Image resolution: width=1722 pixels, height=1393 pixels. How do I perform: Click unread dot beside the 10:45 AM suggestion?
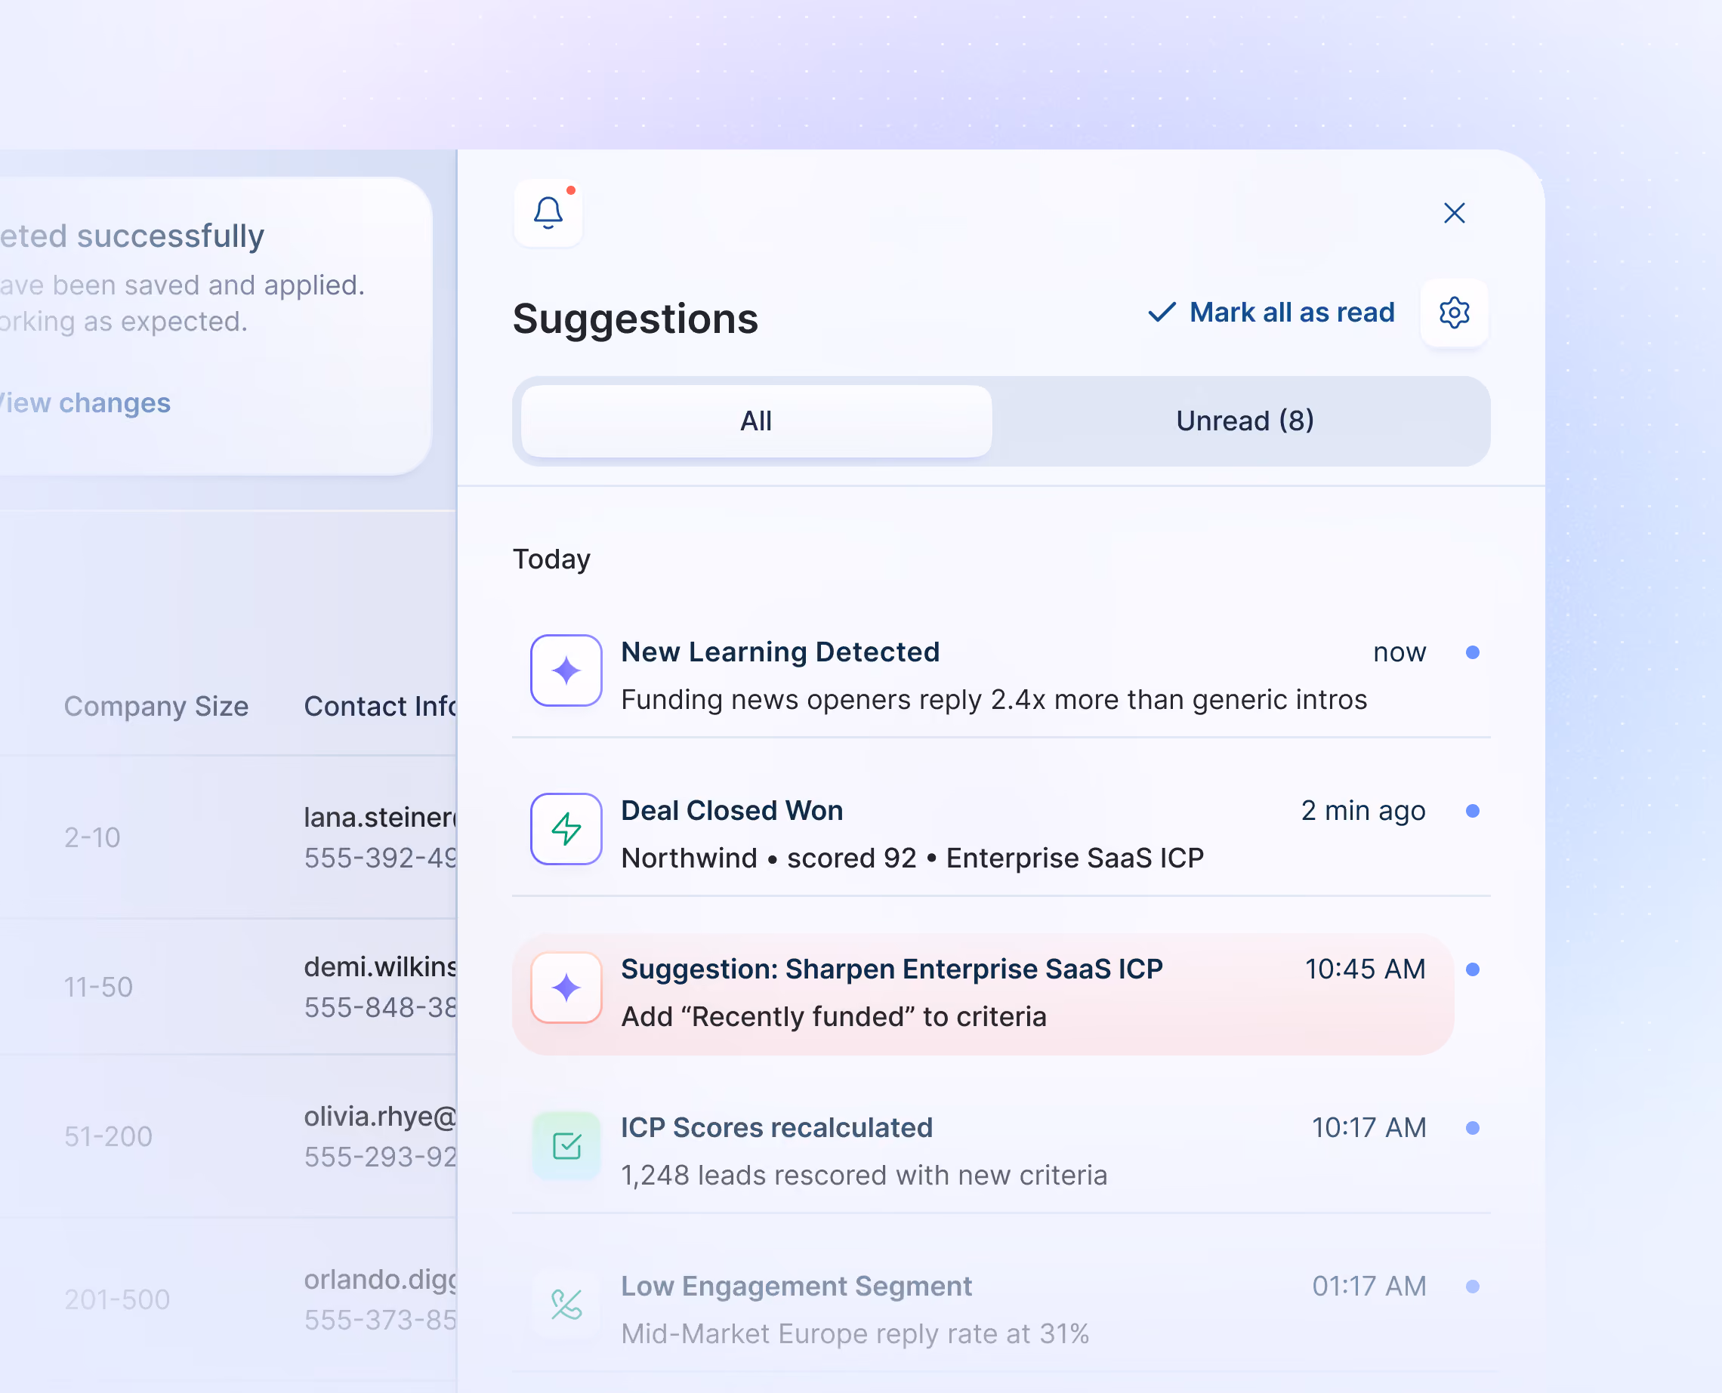pyautogui.click(x=1472, y=969)
